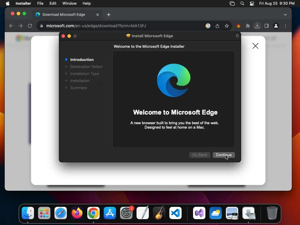
Task: Open the Window menu
Action: click(69, 4)
